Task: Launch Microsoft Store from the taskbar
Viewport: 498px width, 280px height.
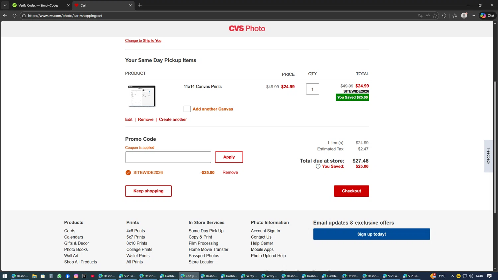Action: [x=42, y=276]
